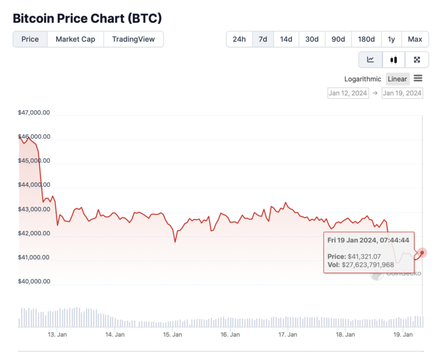Show the Max price history
Viewport: 441px width, 352px height.
[415, 39]
